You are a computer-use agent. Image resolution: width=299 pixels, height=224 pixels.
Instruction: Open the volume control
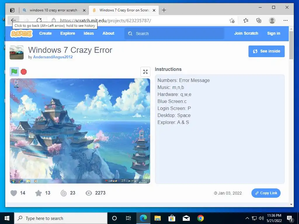261,218
